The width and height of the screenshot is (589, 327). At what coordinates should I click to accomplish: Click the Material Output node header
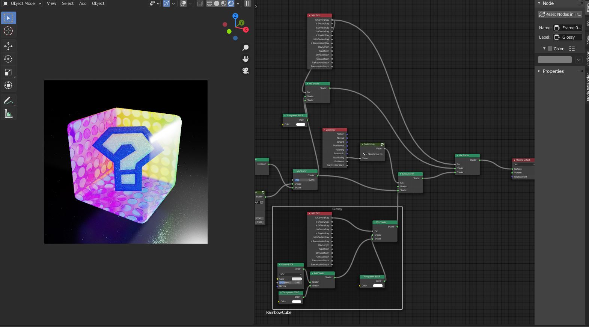(523, 160)
